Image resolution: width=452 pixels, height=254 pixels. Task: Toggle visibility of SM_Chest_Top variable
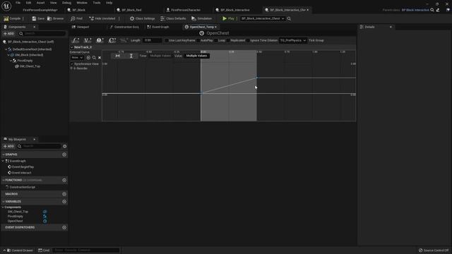click(x=45, y=212)
